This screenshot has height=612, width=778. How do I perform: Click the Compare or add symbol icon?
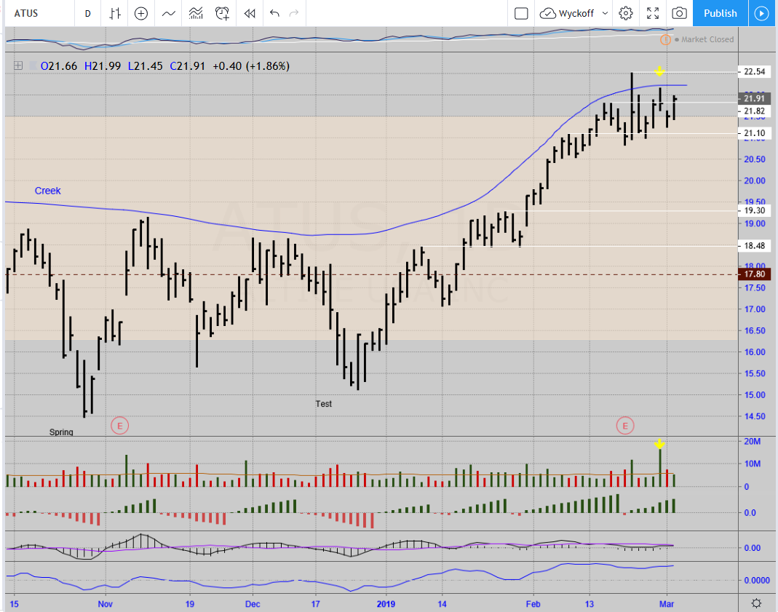coord(141,13)
